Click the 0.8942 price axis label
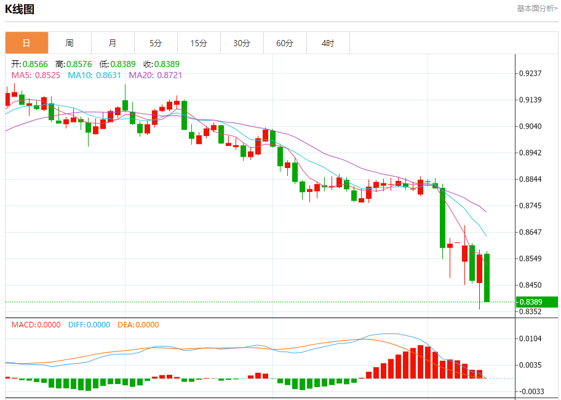Screen dimensions: 561x400 point(530,153)
